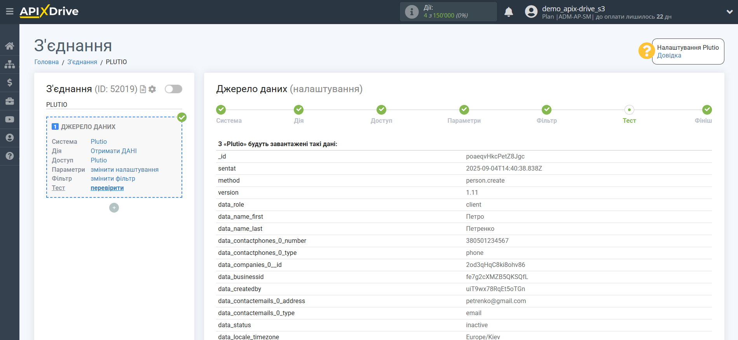Click 2od3qHqC8ki8ohv86 company id value

tap(495, 265)
